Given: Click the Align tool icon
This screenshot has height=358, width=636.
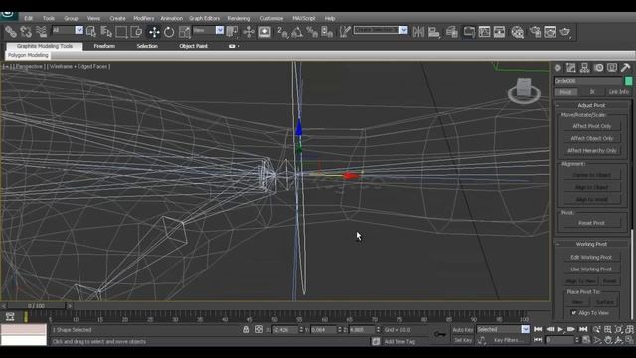Looking at the screenshot, I should click(x=434, y=32).
